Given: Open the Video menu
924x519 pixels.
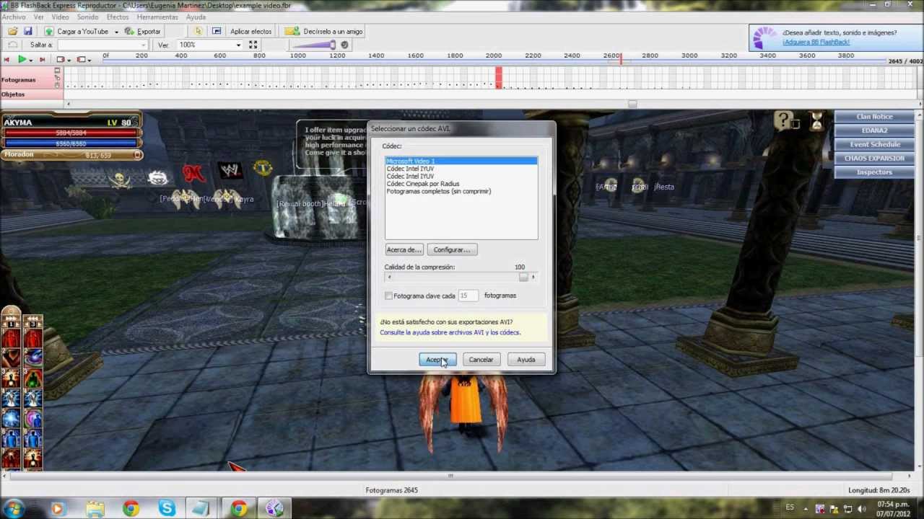Looking at the screenshot, I should tap(60, 17).
